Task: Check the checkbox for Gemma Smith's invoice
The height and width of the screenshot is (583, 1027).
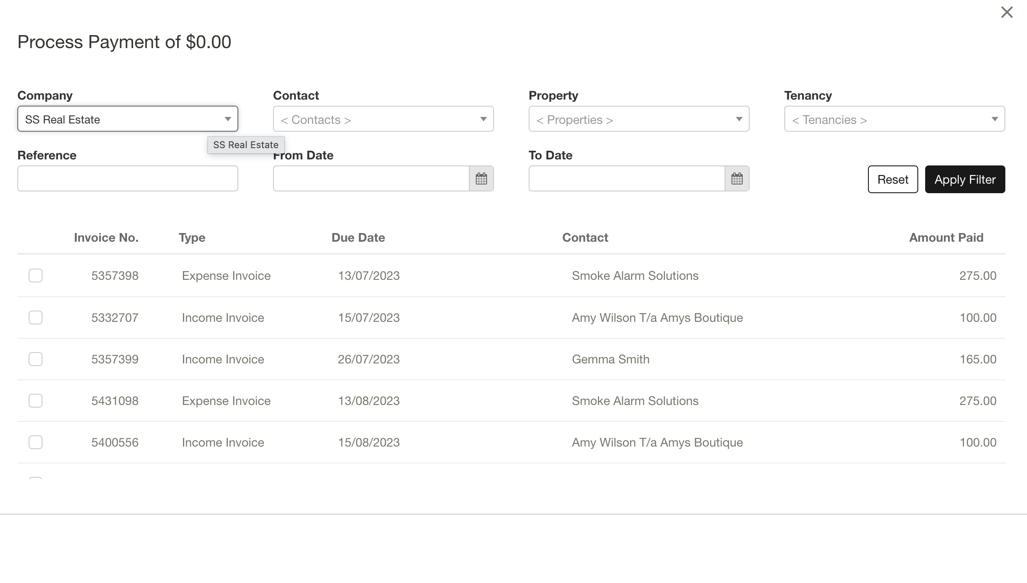Action: click(35, 359)
